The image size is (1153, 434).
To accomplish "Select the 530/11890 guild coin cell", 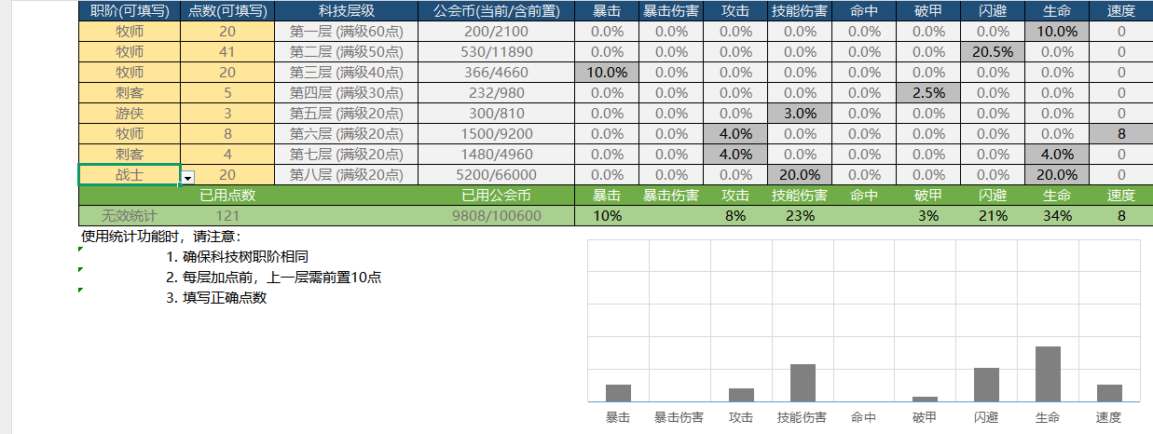I will (497, 51).
